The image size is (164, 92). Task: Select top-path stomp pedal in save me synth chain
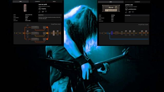pos(28,27)
